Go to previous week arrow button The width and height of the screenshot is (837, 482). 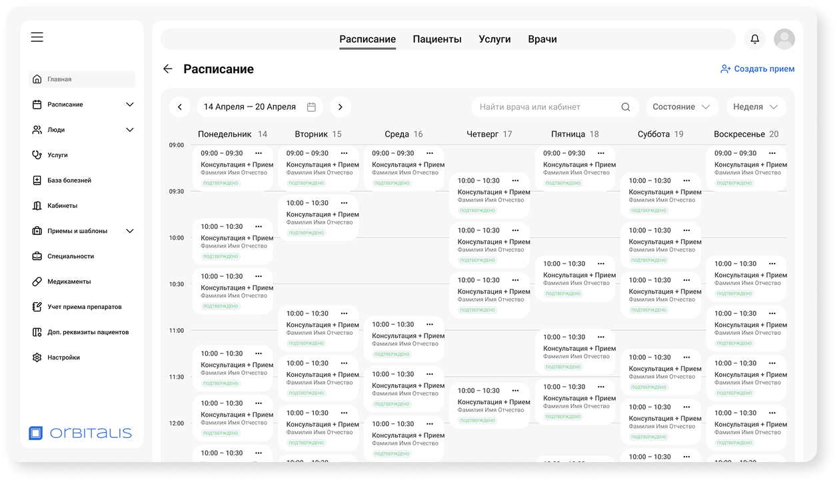coord(180,107)
